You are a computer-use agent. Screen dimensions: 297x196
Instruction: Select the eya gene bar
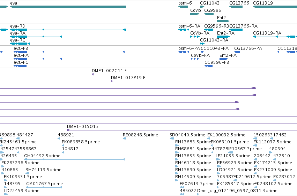click(x=68, y=7)
